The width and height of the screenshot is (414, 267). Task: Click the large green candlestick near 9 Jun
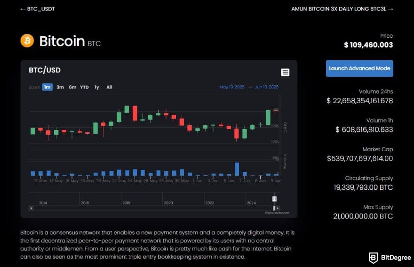(x=268, y=117)
